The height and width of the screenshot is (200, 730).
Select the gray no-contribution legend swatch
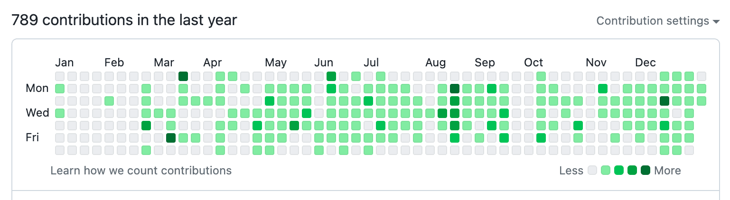pyautogui.click(x=592, y=171)
